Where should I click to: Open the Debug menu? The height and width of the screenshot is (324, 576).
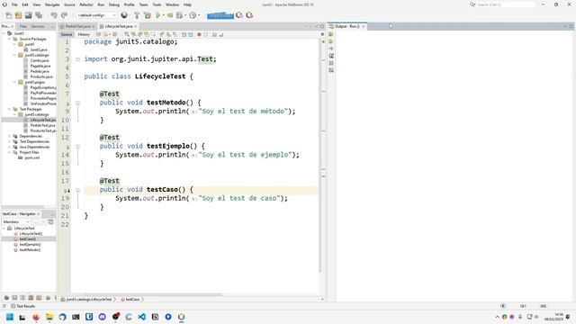[114, 4]
